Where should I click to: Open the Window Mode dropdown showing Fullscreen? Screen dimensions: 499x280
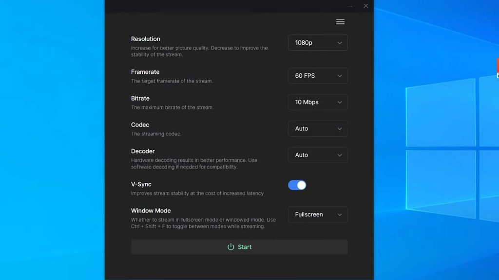point(318,214)
